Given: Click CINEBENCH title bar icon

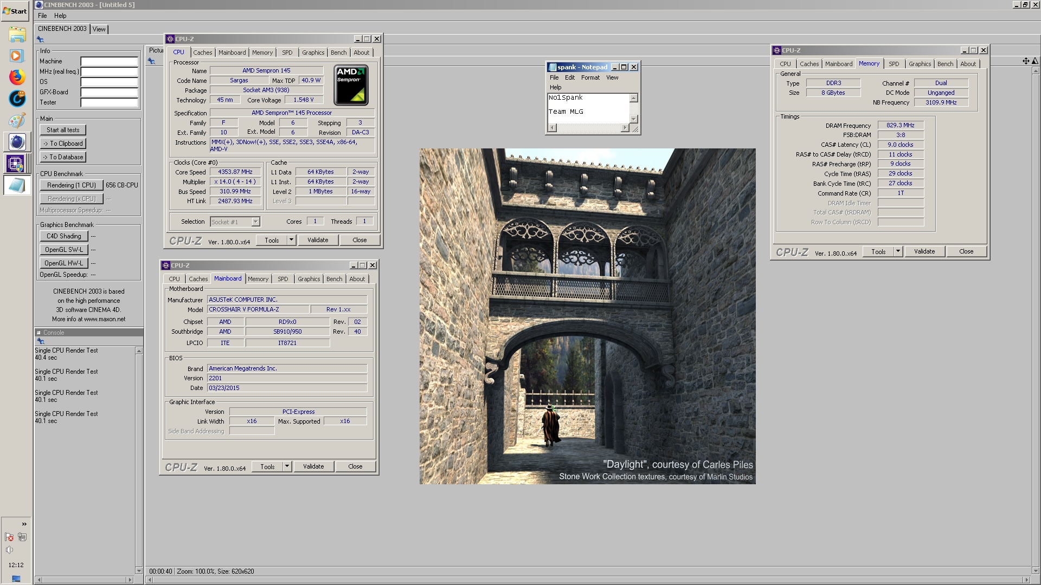Looking at the screenshot, I should 39,5.
